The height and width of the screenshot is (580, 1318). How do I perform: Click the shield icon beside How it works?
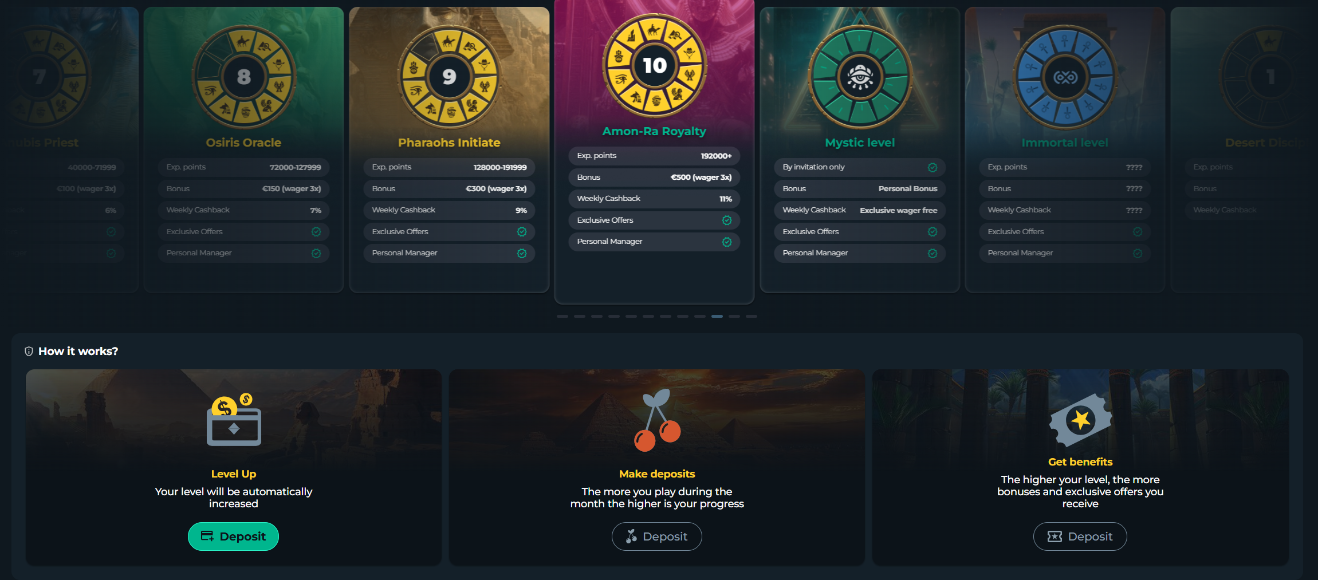click(x=29, y=352)
